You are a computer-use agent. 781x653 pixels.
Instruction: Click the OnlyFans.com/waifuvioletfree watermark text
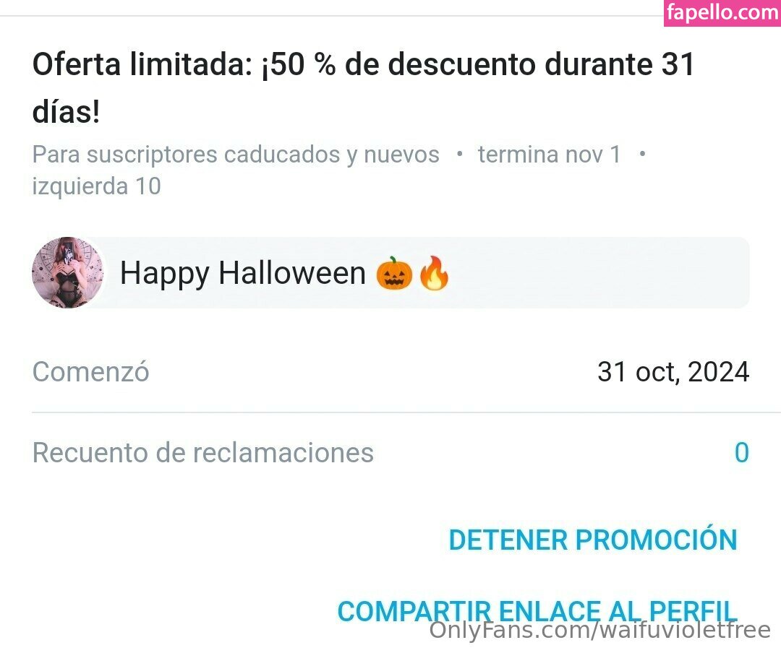[600, 630]
